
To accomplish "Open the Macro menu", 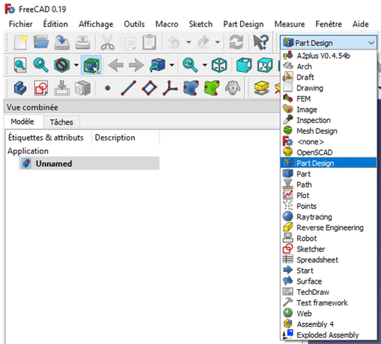I will pos(167,24).
